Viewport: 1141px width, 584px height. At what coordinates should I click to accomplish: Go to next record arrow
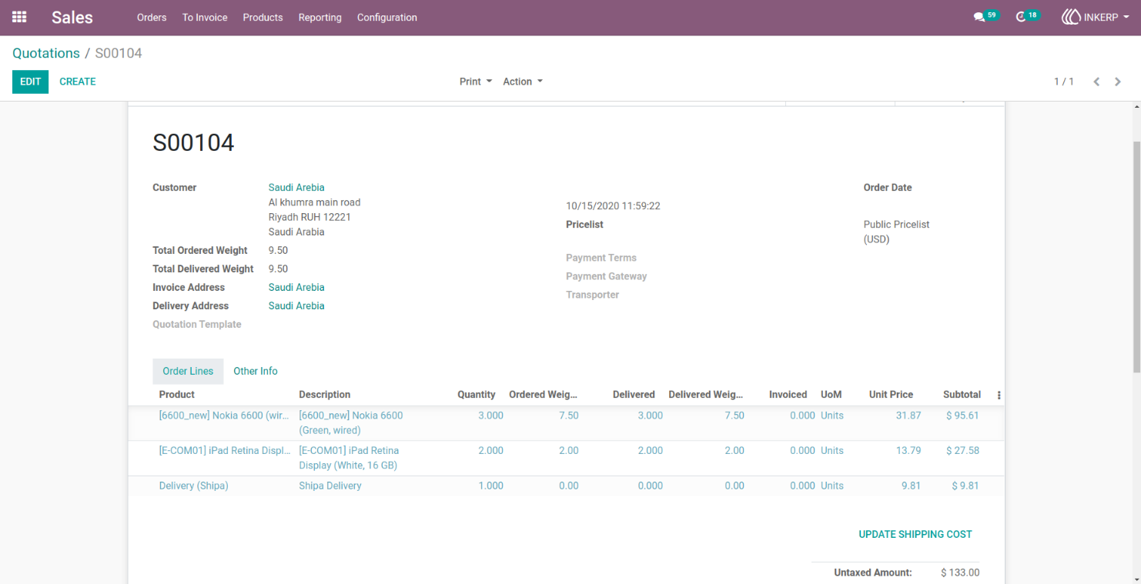pyautogui.click(x=1118, y=82)
